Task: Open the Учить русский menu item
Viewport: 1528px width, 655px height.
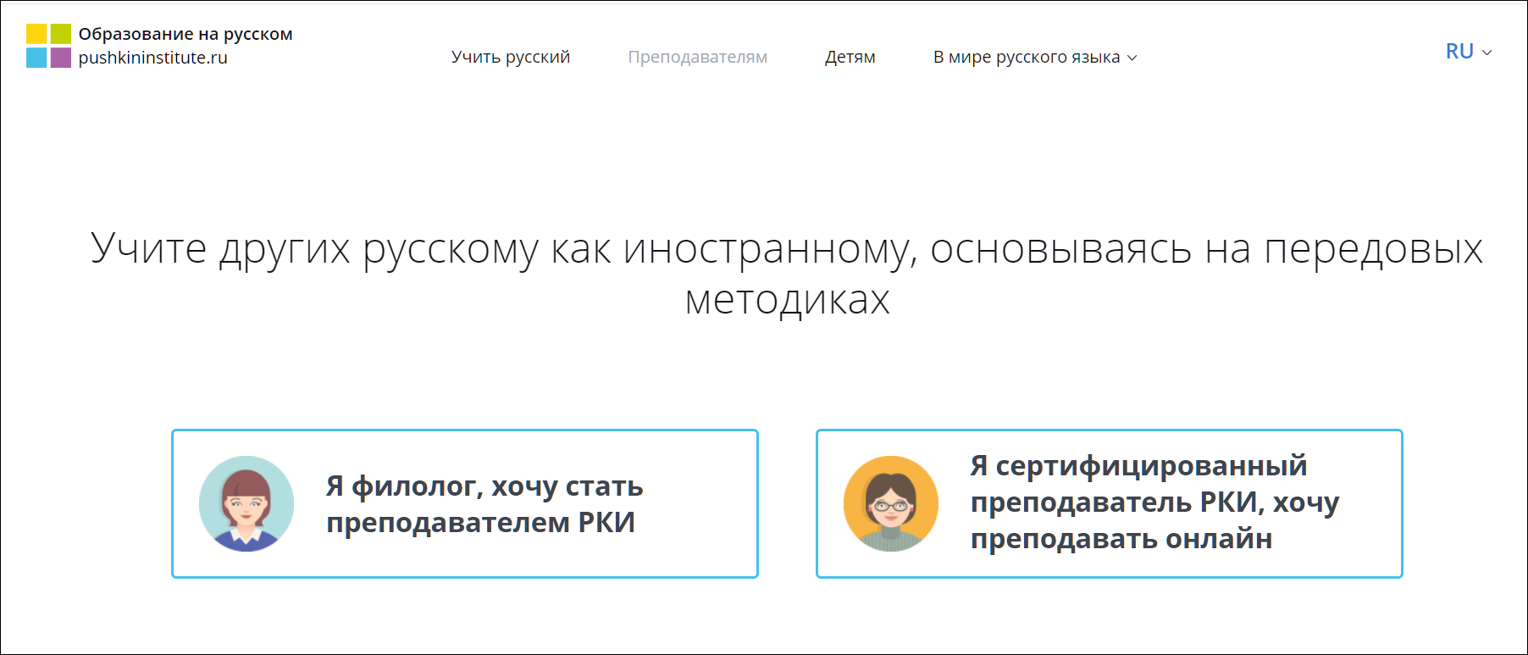Action: pos(511,57)
